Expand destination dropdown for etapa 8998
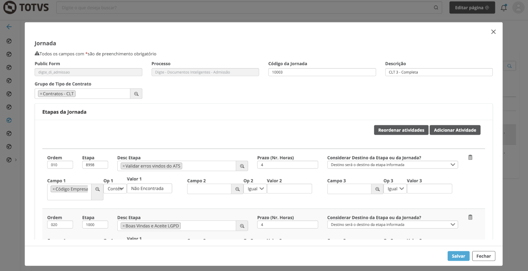 point(392,165)
